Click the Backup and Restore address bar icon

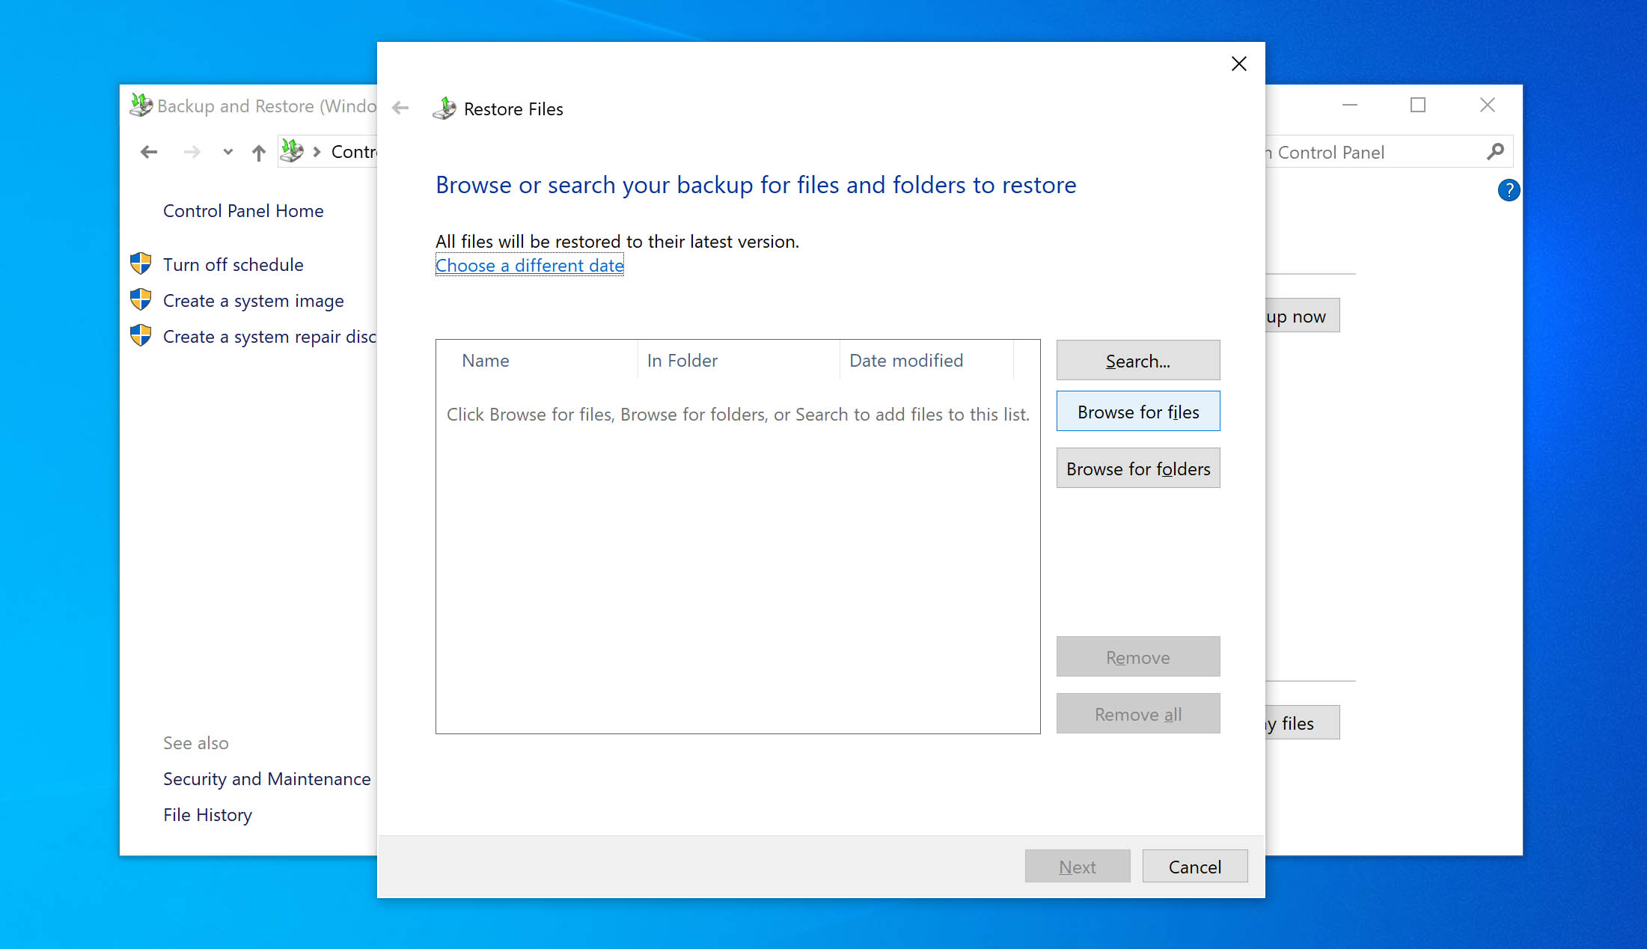coord(292,151)
